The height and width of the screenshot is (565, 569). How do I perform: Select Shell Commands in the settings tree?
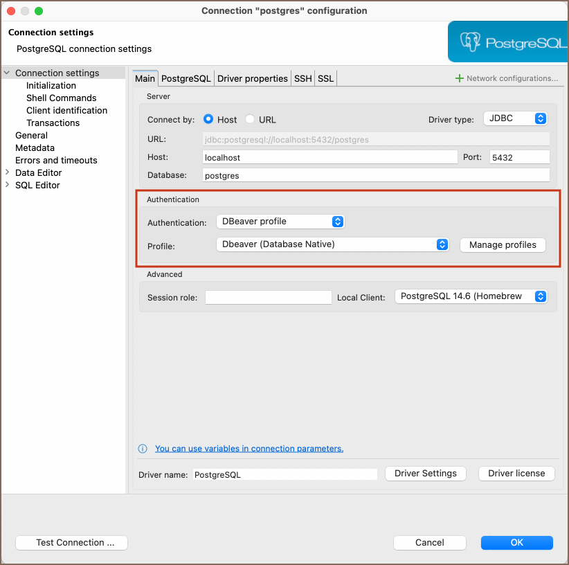(61, 98)
